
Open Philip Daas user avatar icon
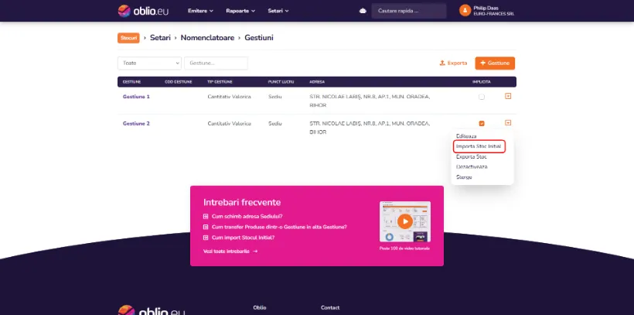(465, 11)
